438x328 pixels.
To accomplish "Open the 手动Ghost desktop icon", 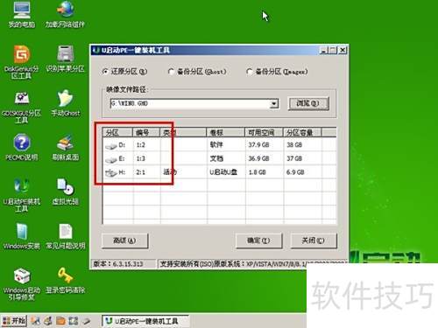I will (x=65, y=102).
